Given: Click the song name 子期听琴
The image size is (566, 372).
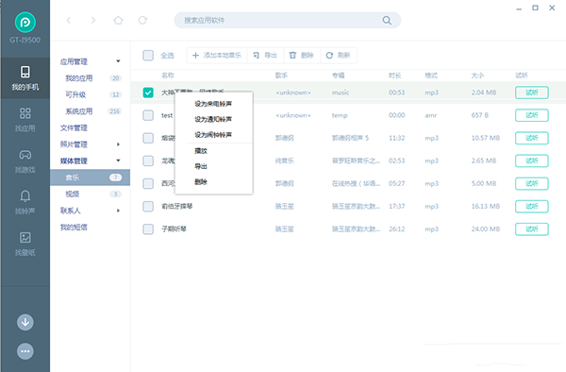Looking at the screenshot, I should coord(174,229).
